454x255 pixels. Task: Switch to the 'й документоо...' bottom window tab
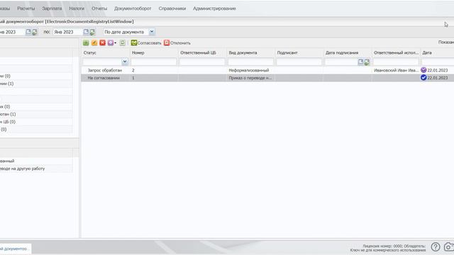(15, 249)
